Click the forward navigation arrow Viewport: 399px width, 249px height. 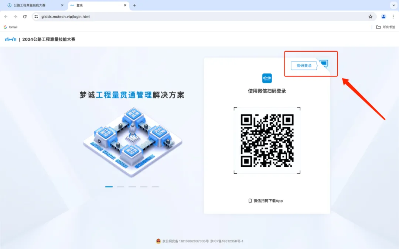point(15,17)
